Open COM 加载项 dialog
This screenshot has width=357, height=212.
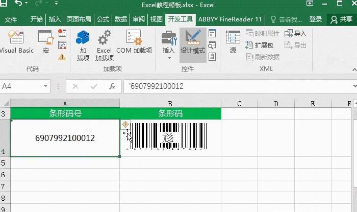tap(134, 42)
